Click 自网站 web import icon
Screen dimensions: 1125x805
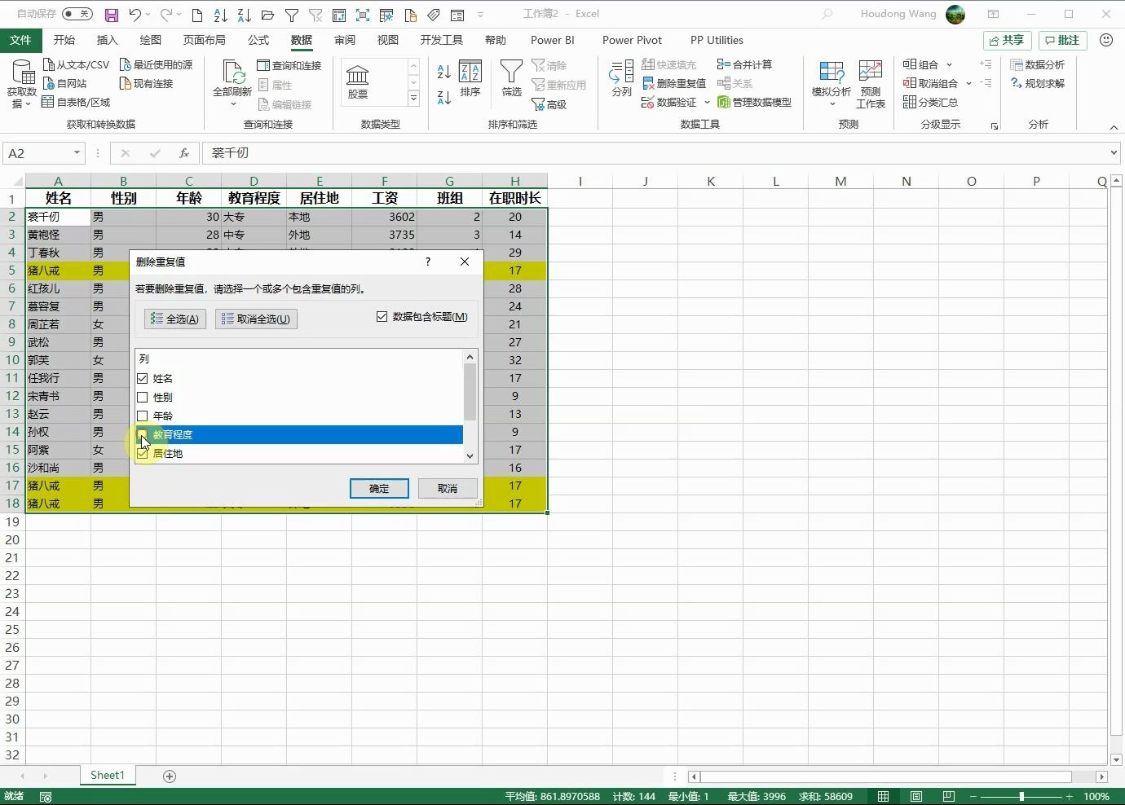(x=49, y=83)
